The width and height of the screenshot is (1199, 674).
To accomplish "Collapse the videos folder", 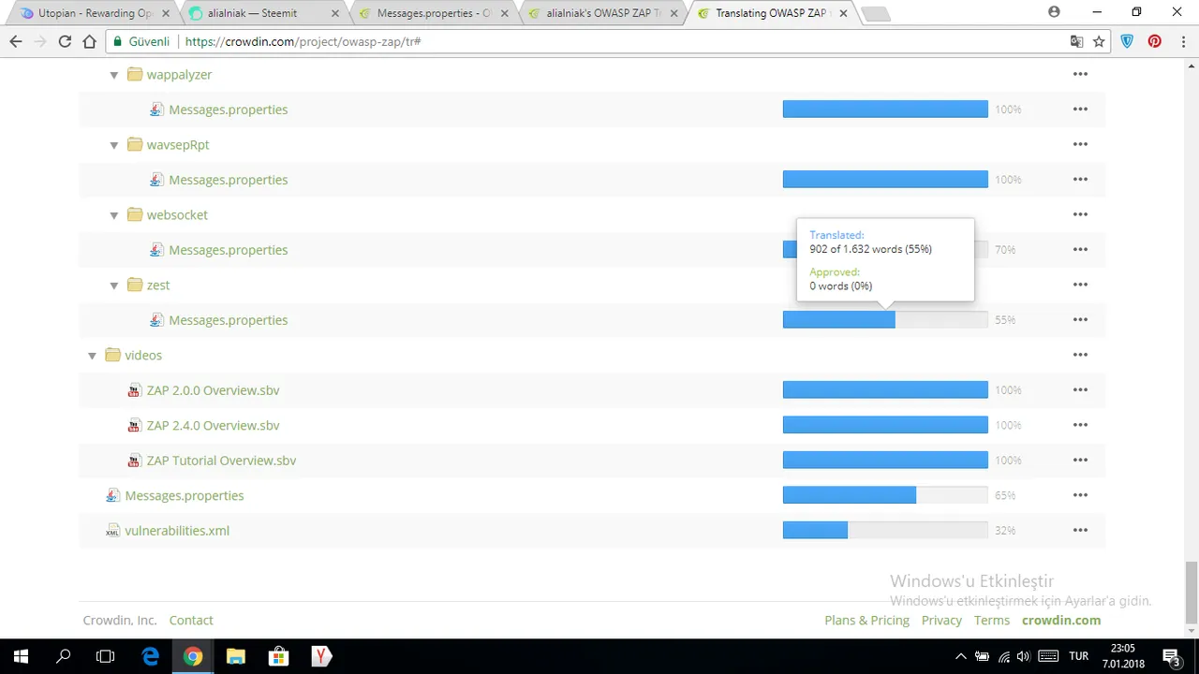I will [92, 356].
